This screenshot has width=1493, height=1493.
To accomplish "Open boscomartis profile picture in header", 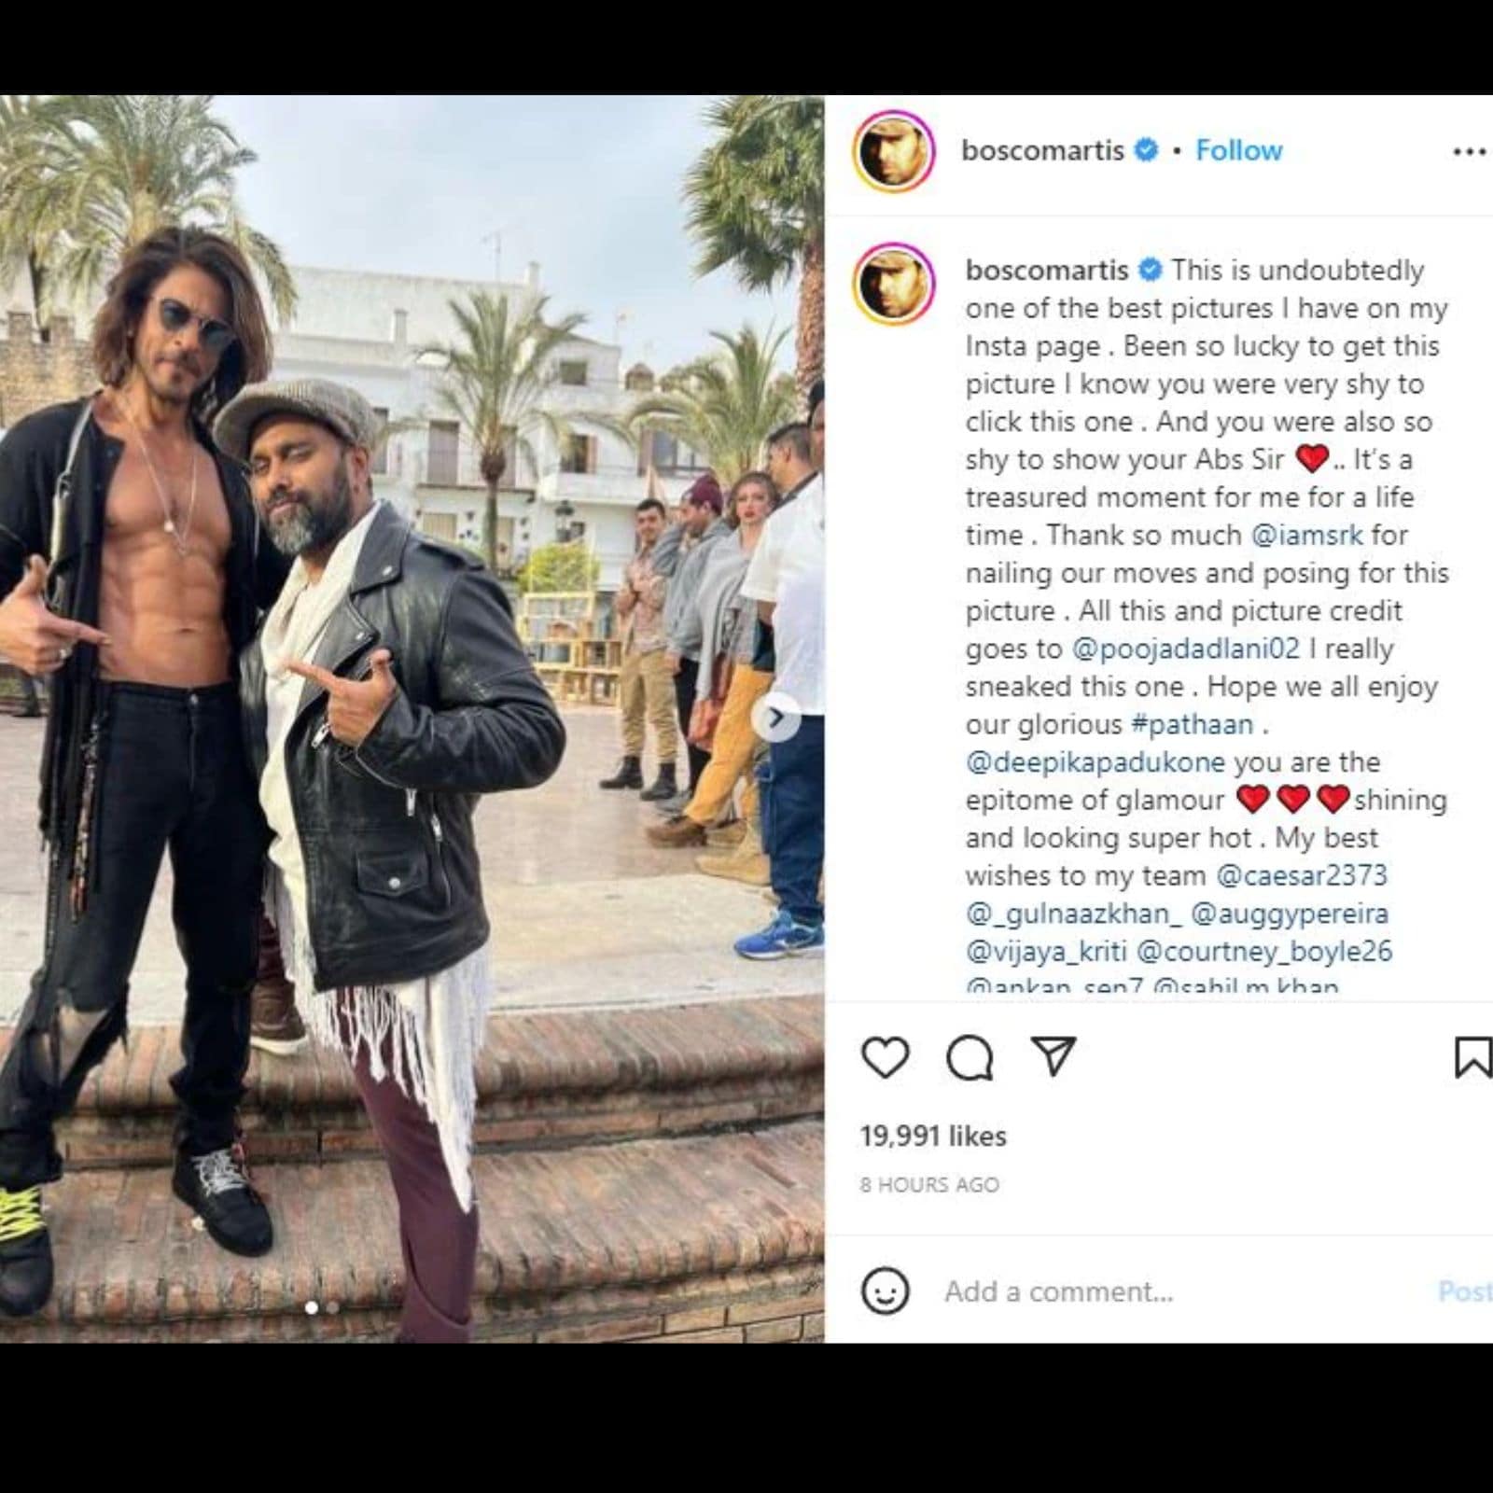I will point(894,151).
